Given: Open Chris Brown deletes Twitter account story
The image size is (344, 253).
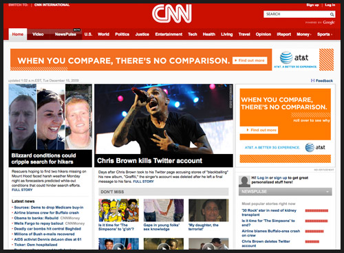Looking at the screenshot, I should [266, 243].
